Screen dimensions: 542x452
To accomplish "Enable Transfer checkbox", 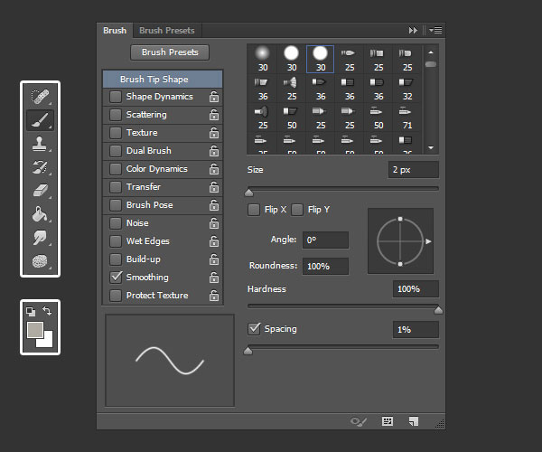I will point(116,187).
